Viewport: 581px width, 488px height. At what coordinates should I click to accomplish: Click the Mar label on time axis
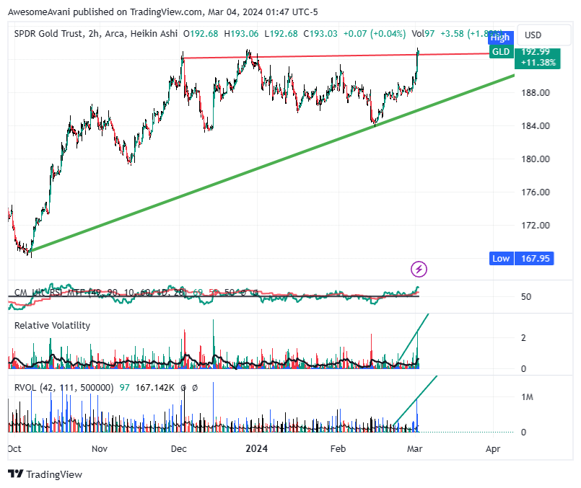[x=414, y=448]
